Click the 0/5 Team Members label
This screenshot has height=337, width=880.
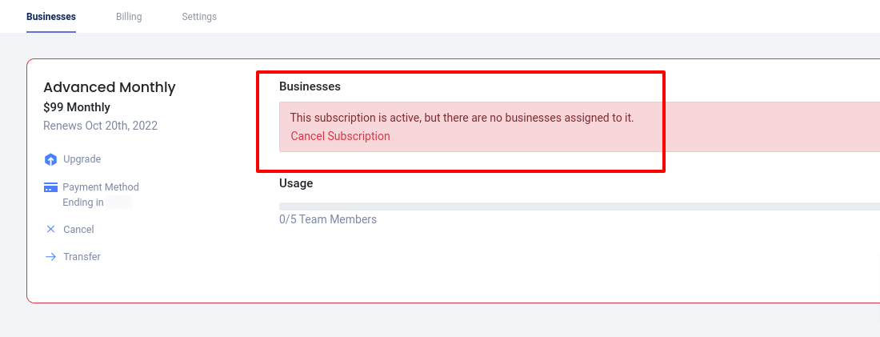coord(328,219)
